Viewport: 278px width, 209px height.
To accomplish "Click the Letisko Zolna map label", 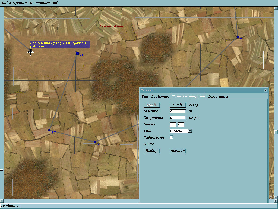I will (111, 26).
